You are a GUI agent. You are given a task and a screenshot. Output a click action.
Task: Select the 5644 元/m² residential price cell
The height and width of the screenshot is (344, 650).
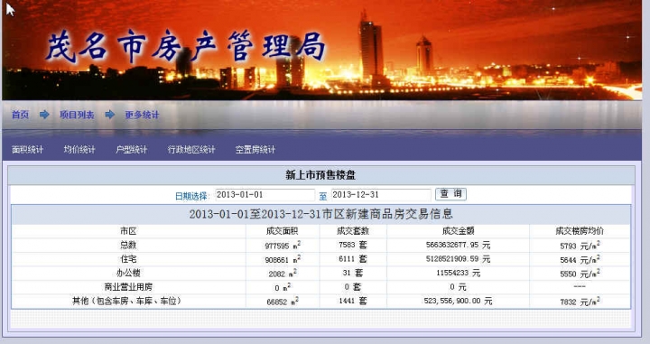580,259
